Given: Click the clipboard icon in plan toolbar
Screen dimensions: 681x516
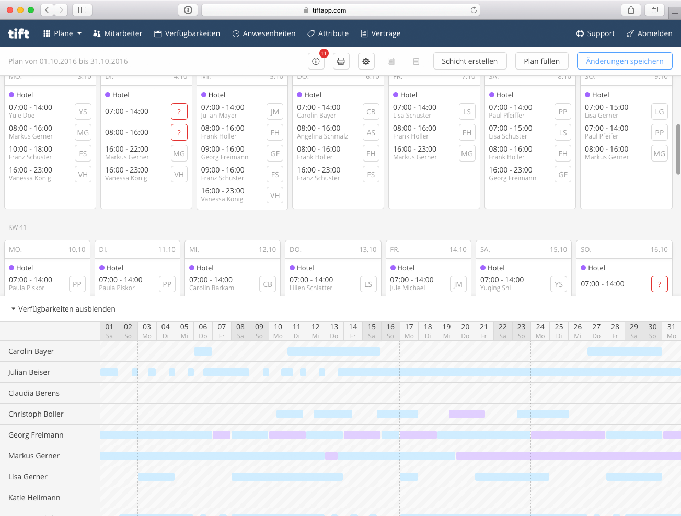Looking at the screenshot, I should click(x=416, y=61).
